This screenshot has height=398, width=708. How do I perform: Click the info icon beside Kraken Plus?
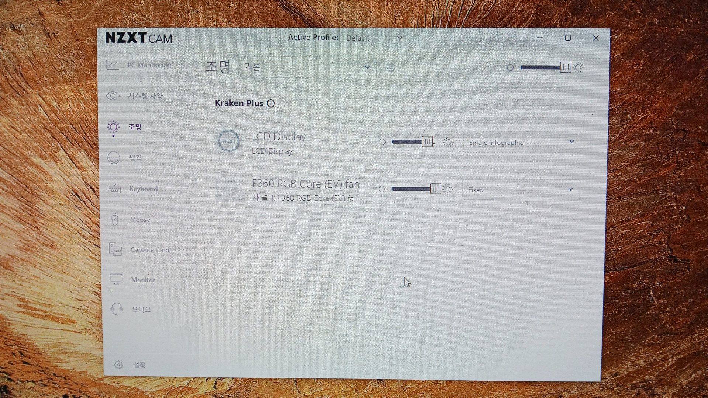tap(271, 104)
